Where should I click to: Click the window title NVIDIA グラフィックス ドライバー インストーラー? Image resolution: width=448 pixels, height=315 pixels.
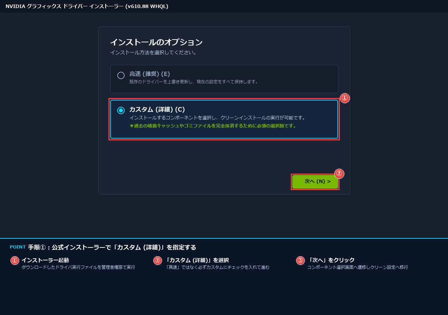tap(87, 6)
